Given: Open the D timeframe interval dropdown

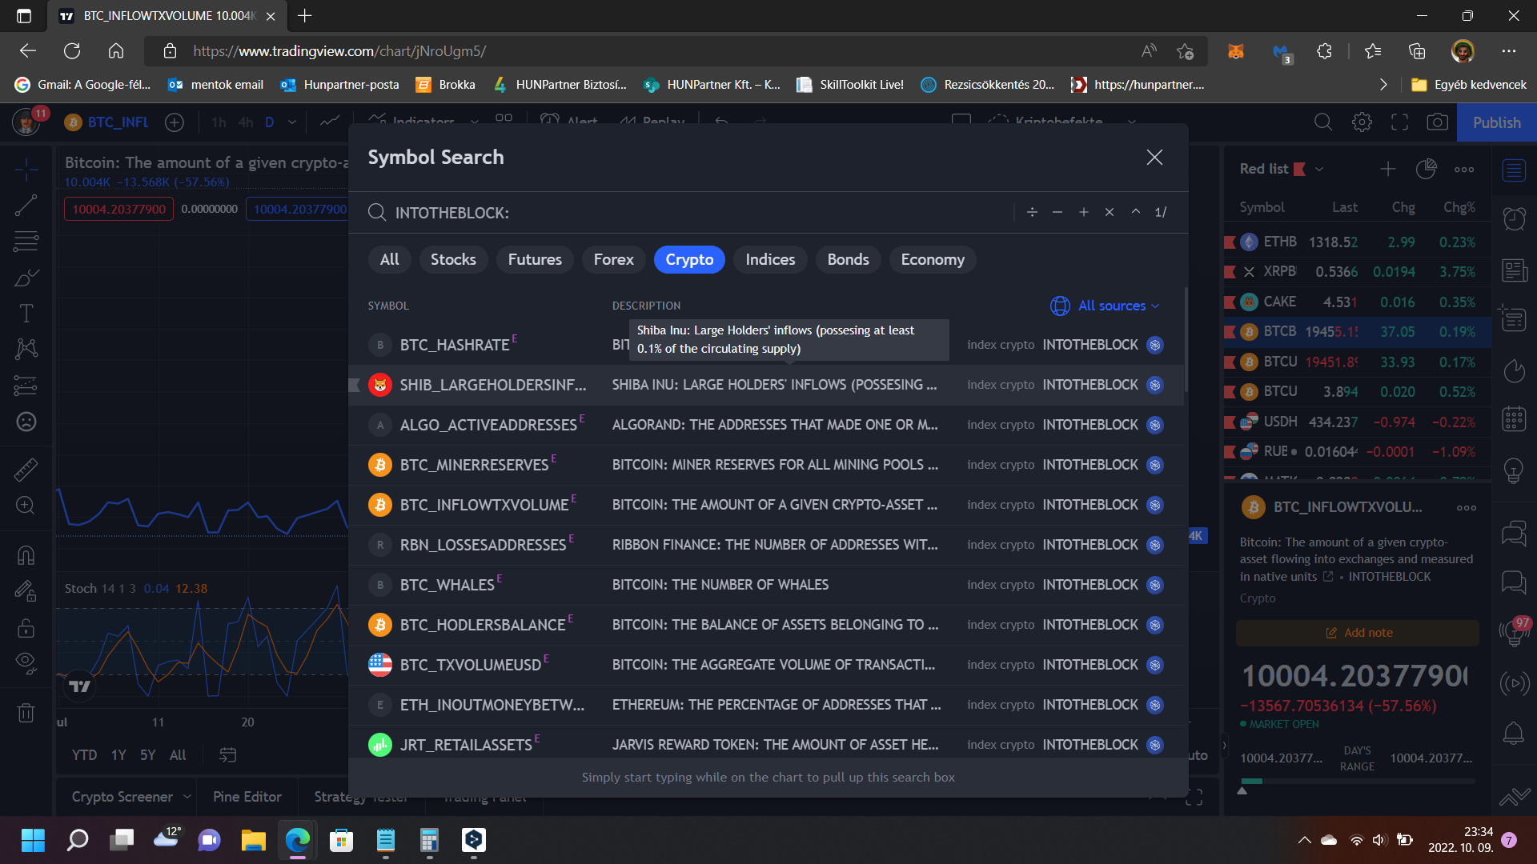Looking at the screenshot, I should tap(291, 122).
